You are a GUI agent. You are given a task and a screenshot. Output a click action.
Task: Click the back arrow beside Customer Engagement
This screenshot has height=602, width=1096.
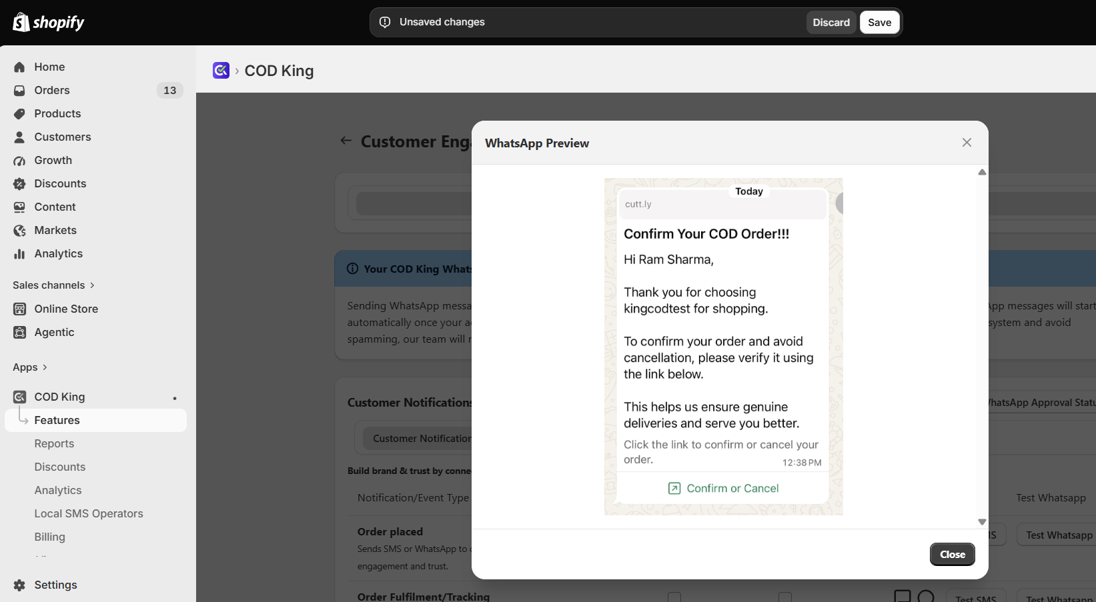[346, 140]
